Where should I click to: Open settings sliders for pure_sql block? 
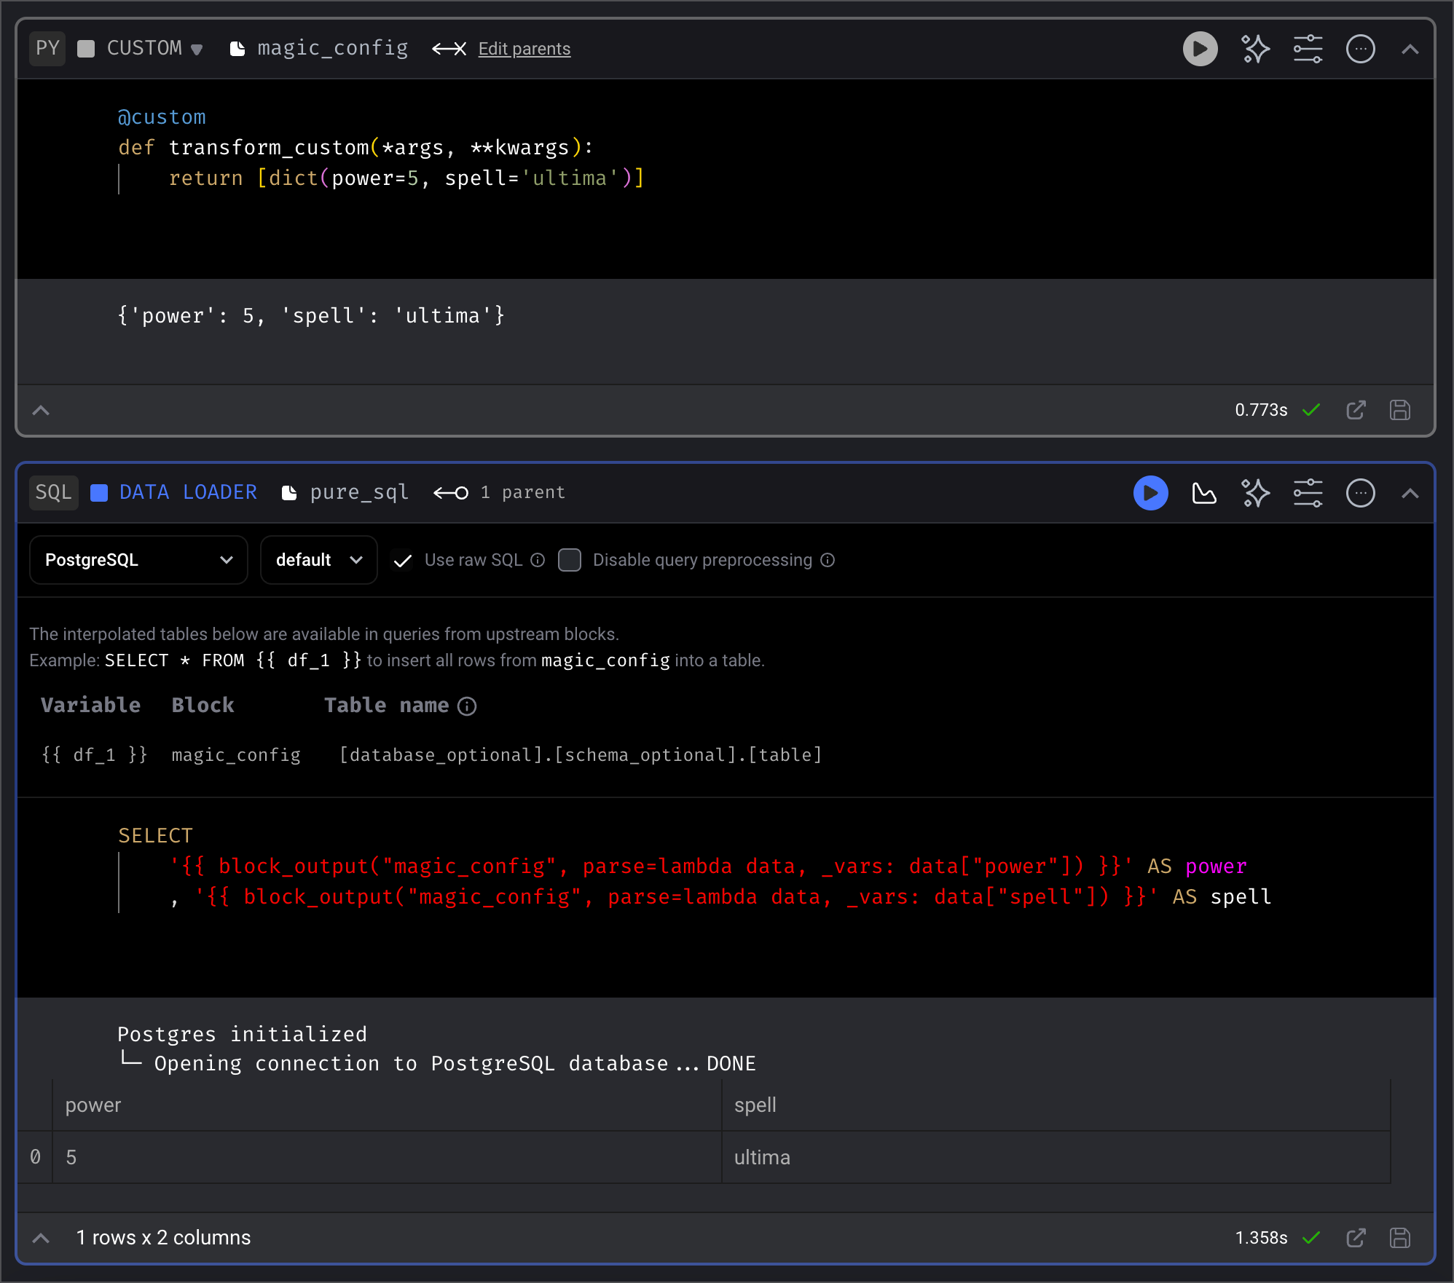click(x=1308, y=493)
